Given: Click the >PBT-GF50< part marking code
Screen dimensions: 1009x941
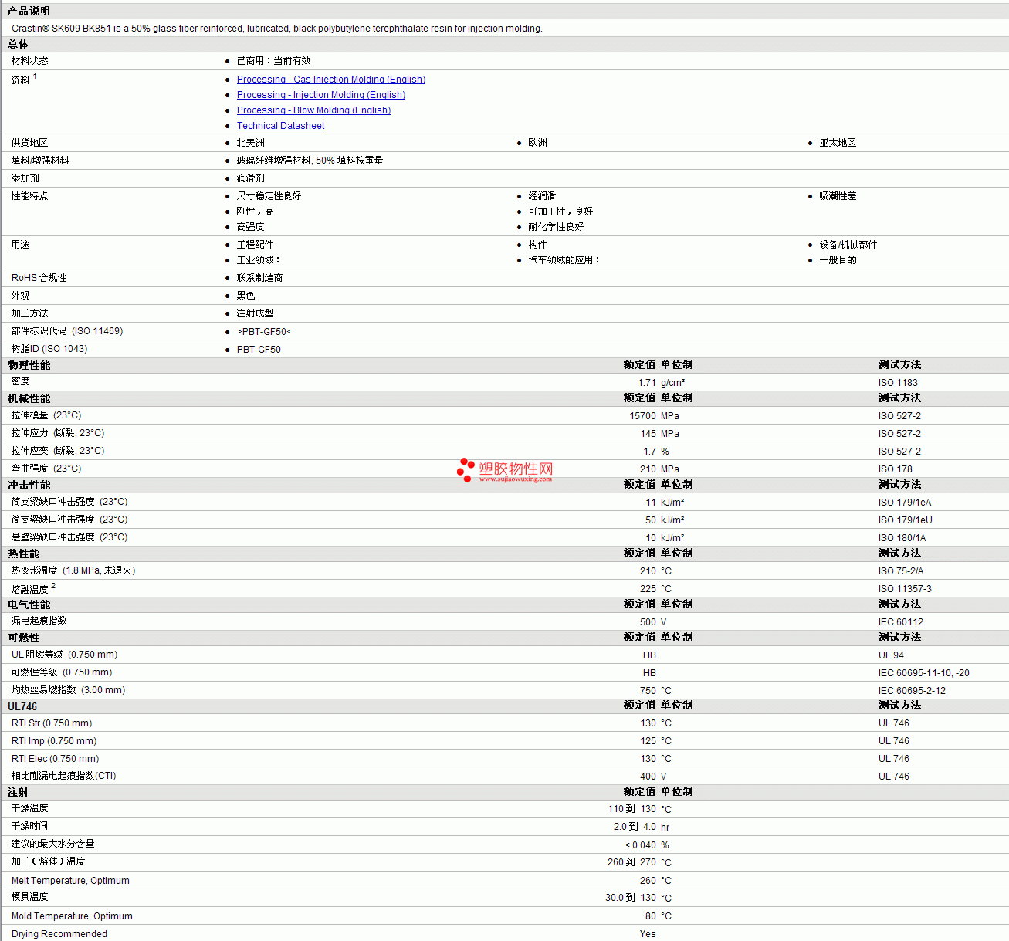Looking at the screenshot, I should [x=264, y=332].
